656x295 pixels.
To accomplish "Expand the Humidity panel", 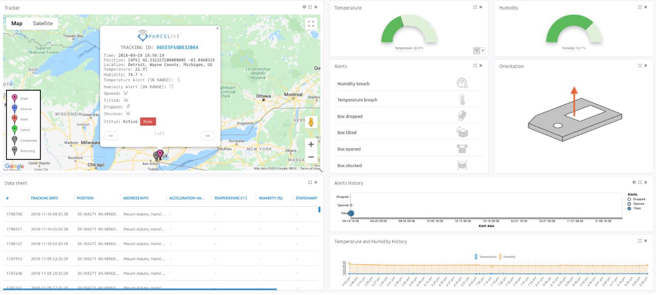I will 640,7.
